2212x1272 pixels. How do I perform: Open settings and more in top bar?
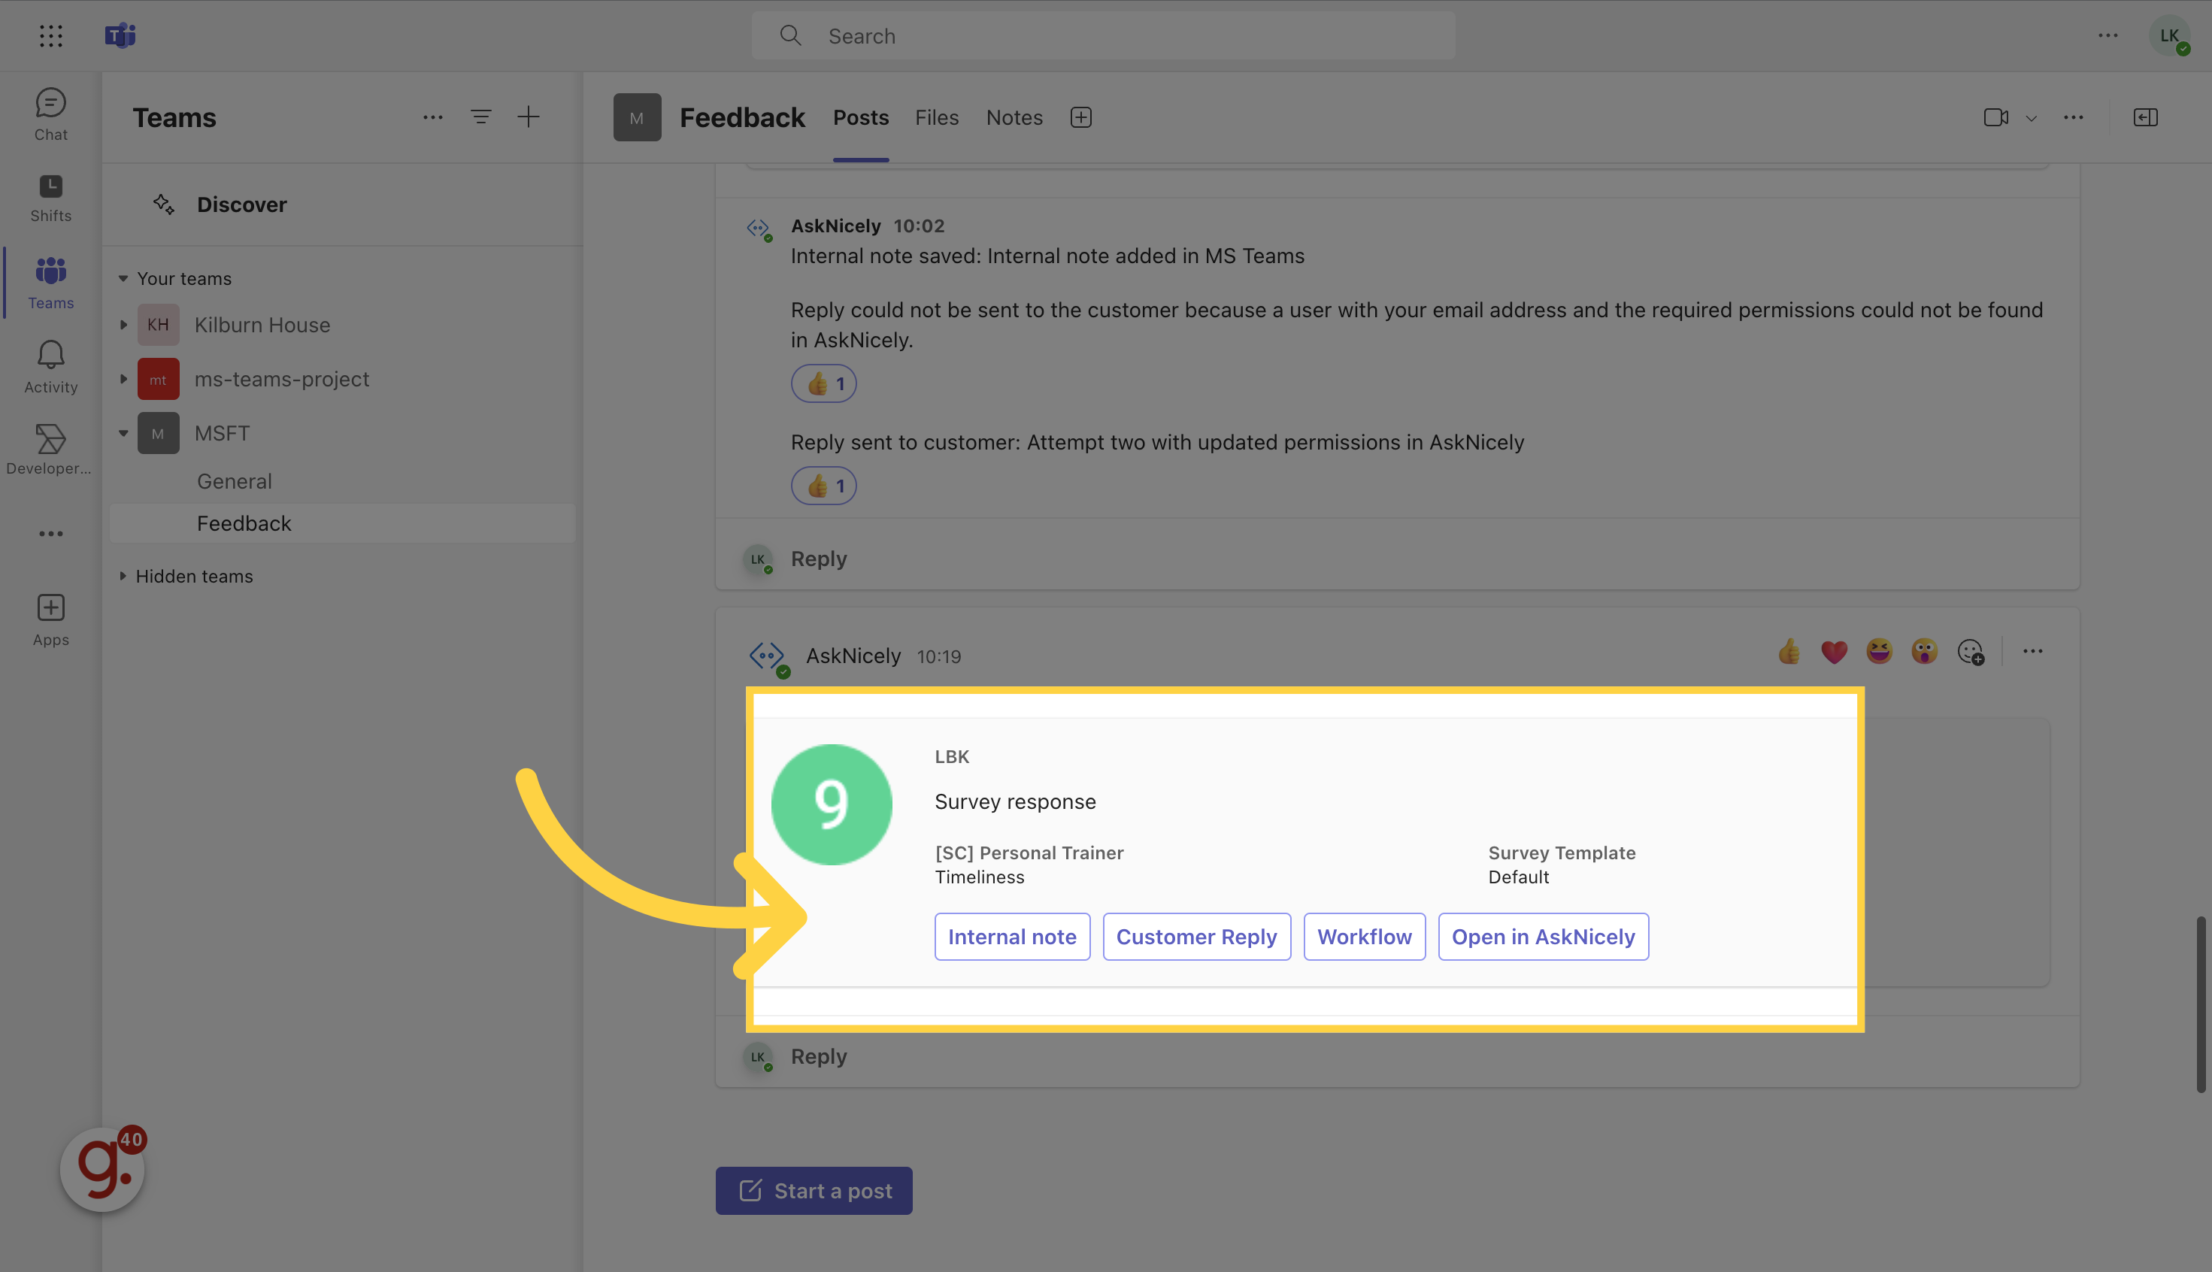point(2108,36)
